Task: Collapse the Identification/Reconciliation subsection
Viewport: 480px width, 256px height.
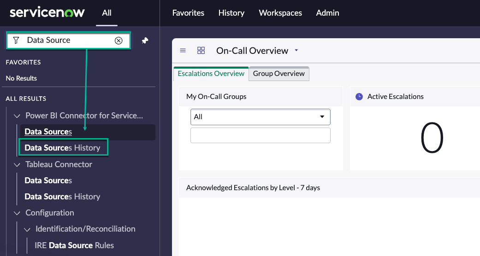Action: coord(27,229)
